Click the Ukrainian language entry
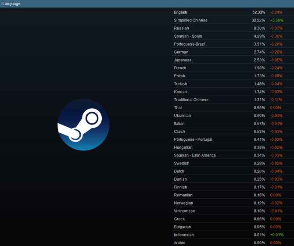Viewport: 294px width, 246px height. click(233, 116)
